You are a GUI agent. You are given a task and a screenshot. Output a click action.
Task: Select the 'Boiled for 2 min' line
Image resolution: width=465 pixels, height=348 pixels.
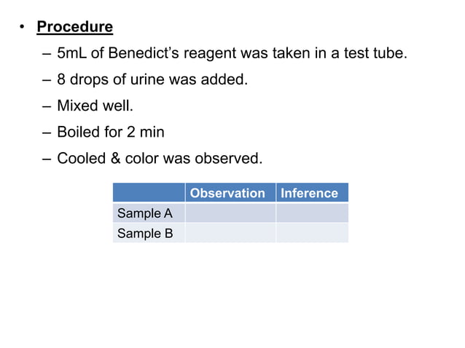point(111,132)
